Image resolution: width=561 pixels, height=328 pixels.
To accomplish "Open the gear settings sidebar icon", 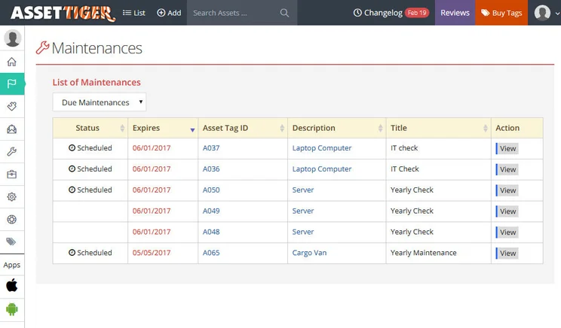I will 12,196.
